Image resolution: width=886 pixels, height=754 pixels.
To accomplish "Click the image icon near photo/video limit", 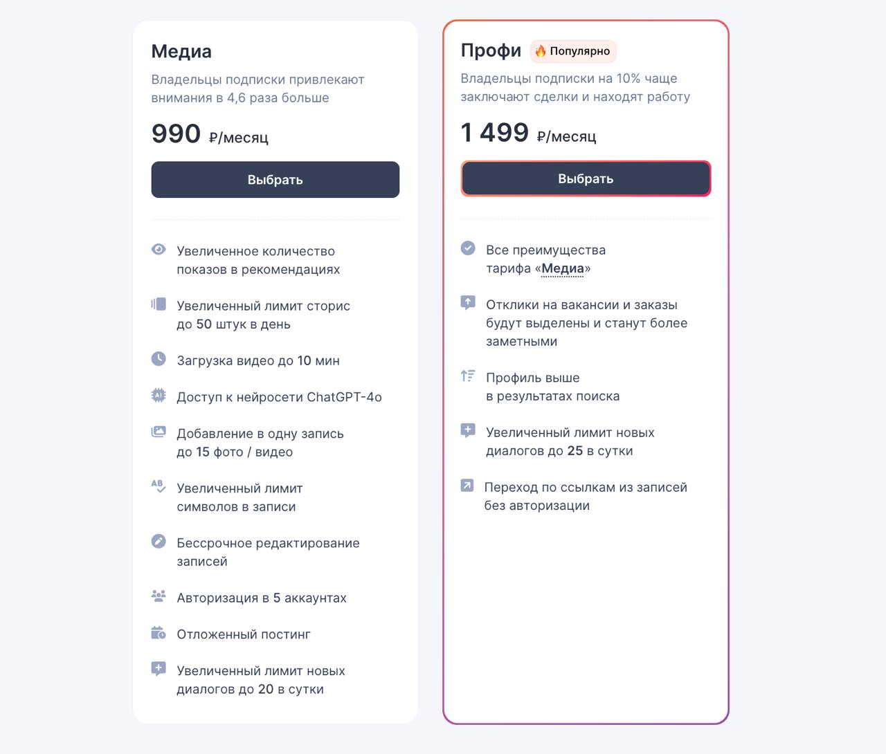I will pyautogui.click(x=159, y=432).
